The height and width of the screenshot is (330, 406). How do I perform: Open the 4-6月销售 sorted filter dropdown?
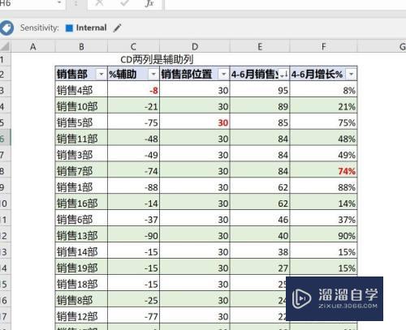click(x=283, y=74)
